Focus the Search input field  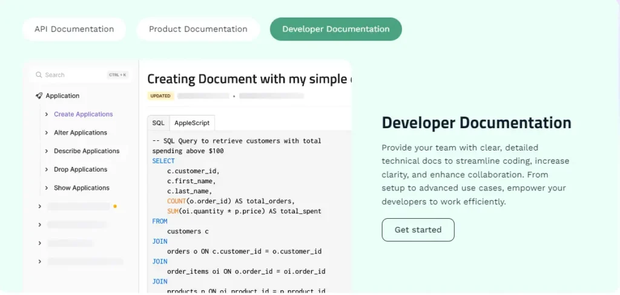click(x=81, y=75)
